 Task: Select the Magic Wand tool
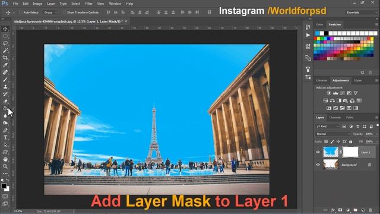pos(5,51)
